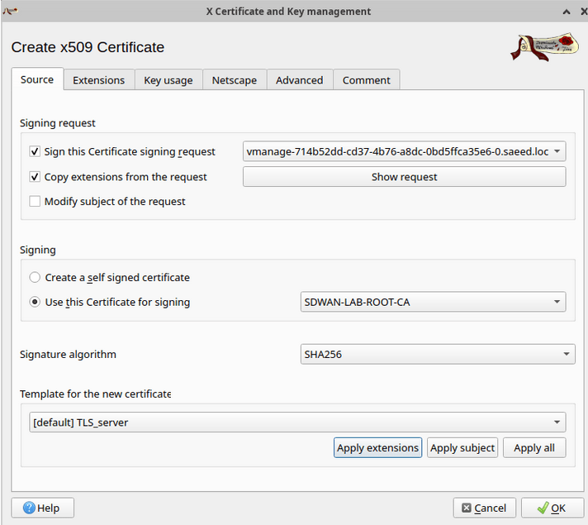Open the SHA256 signature algorithm dropdown
Viewport: 588px width, 525px height.
pos(437,354)
